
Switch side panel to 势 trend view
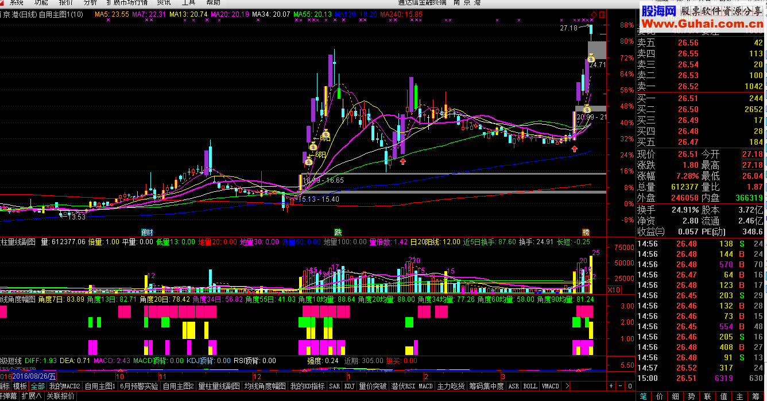click(692, 396)
